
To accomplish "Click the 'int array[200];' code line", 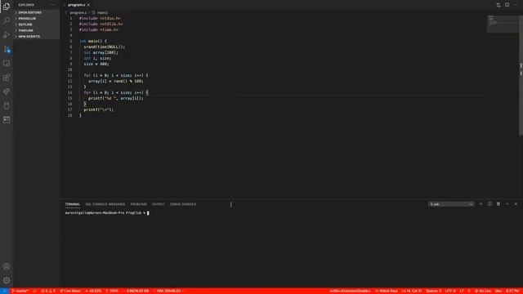I will tap(101, 52).
